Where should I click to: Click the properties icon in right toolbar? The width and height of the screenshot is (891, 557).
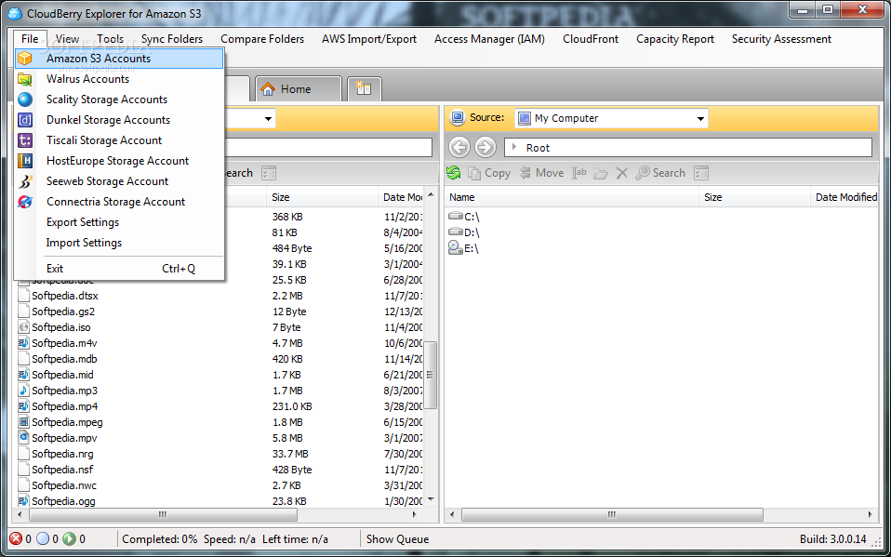(x=702, y=173)
